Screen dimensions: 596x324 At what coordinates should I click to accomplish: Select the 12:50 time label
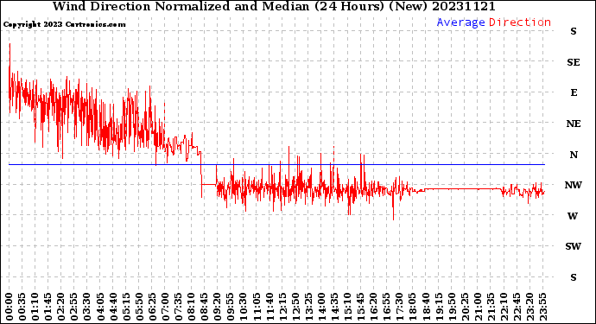295,308
